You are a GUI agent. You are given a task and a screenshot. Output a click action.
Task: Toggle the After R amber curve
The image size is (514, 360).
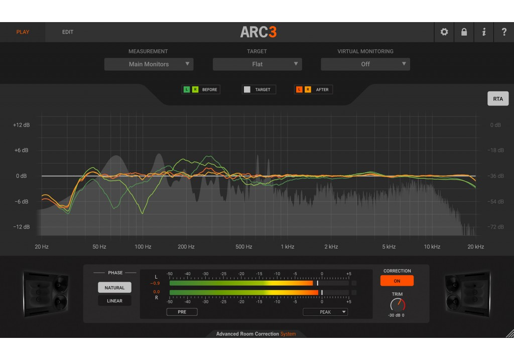308,89
